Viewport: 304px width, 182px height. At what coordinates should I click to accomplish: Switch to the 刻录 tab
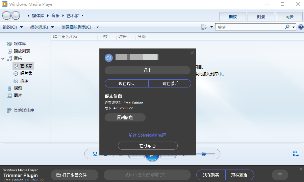point(261,16)
